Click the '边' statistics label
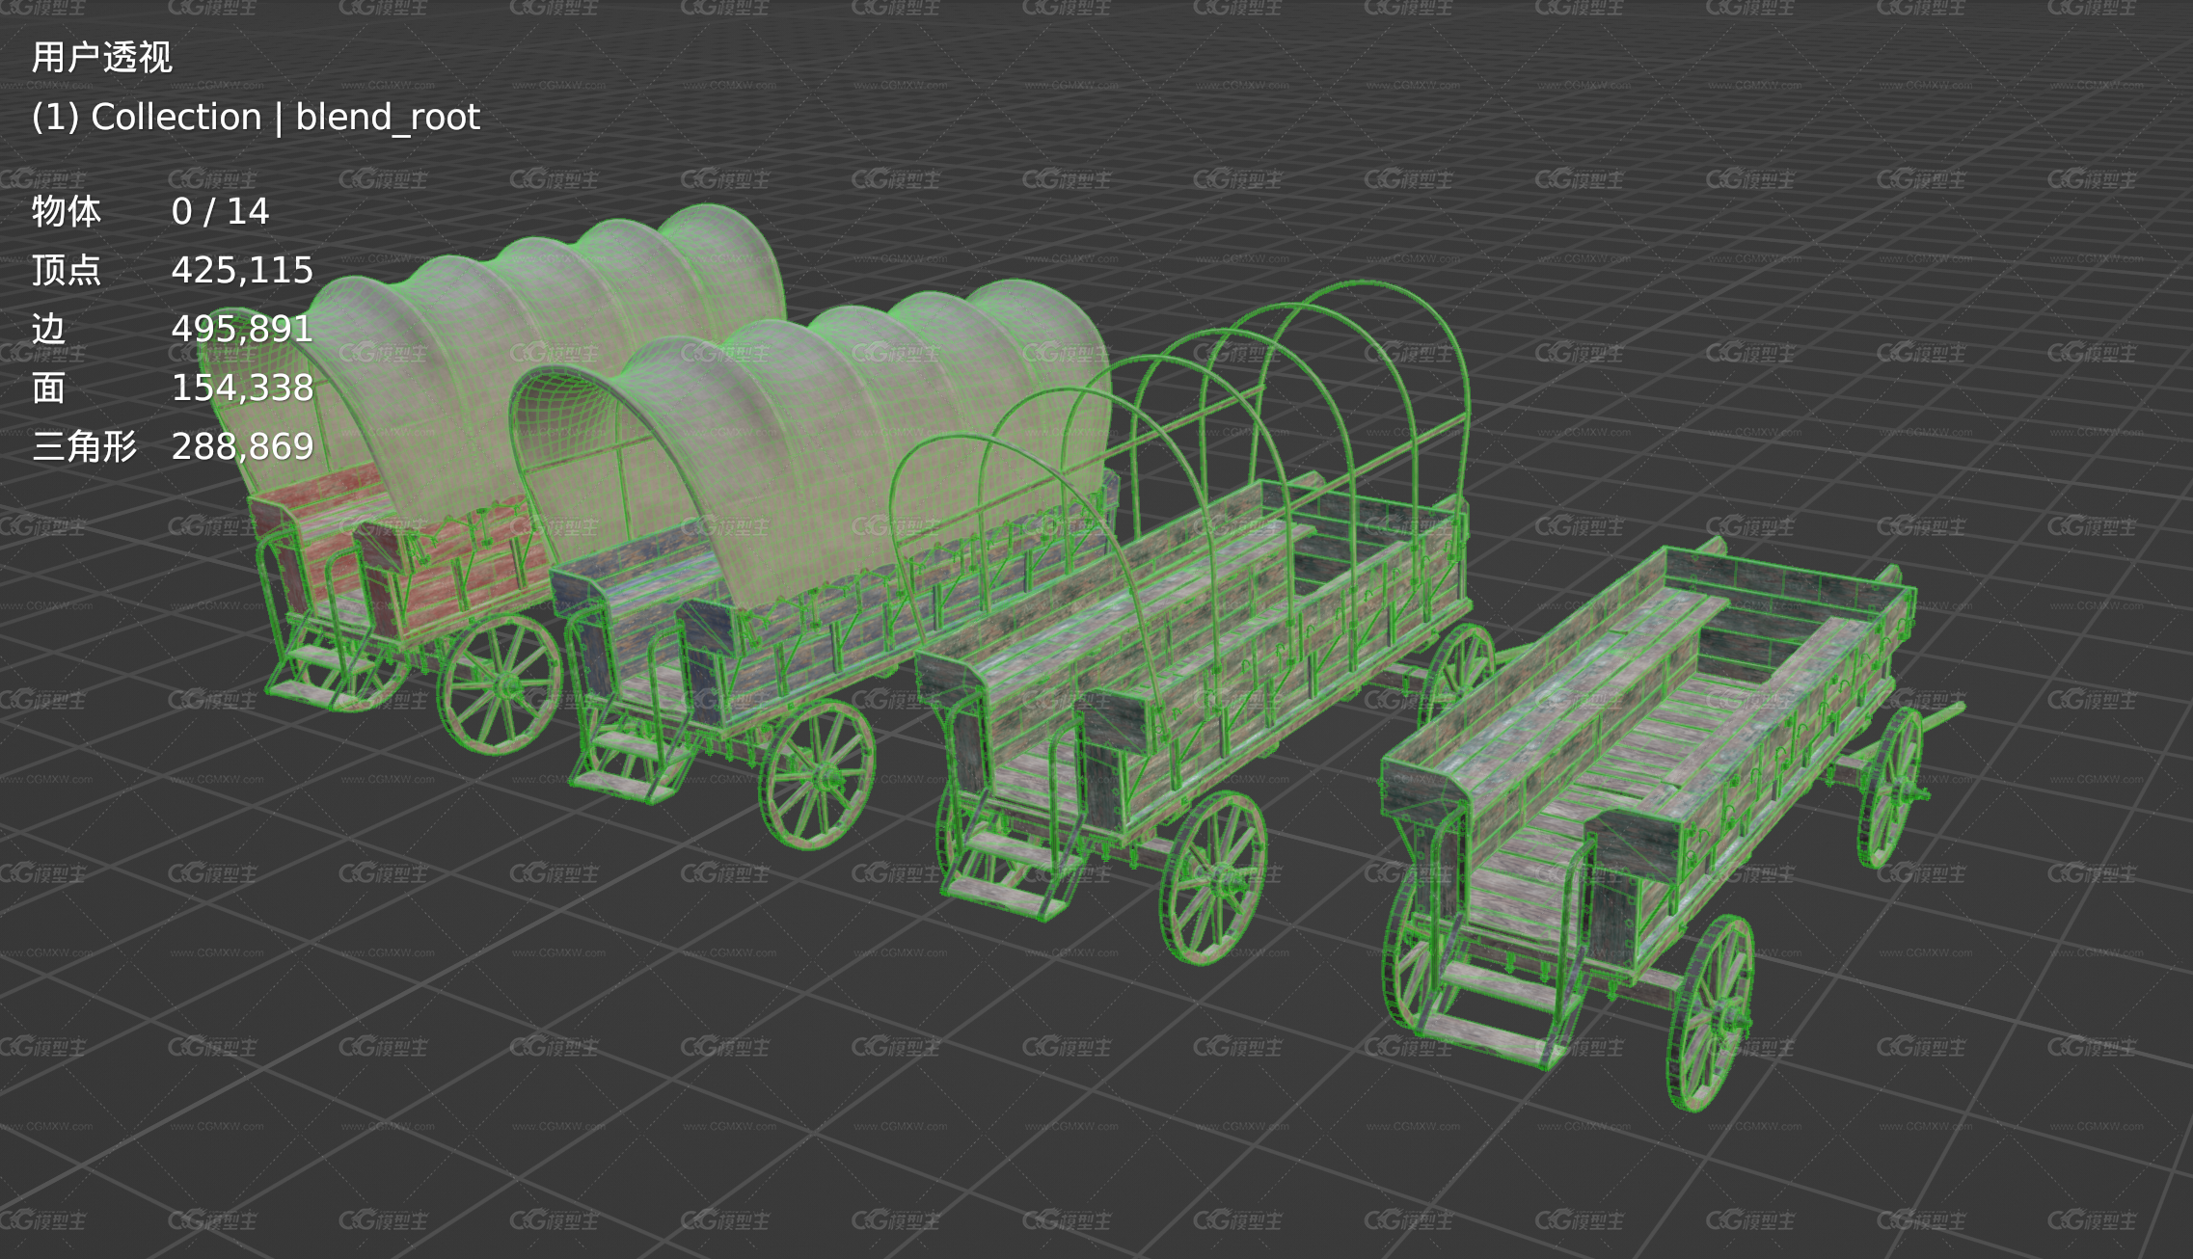 coord(48,329)
